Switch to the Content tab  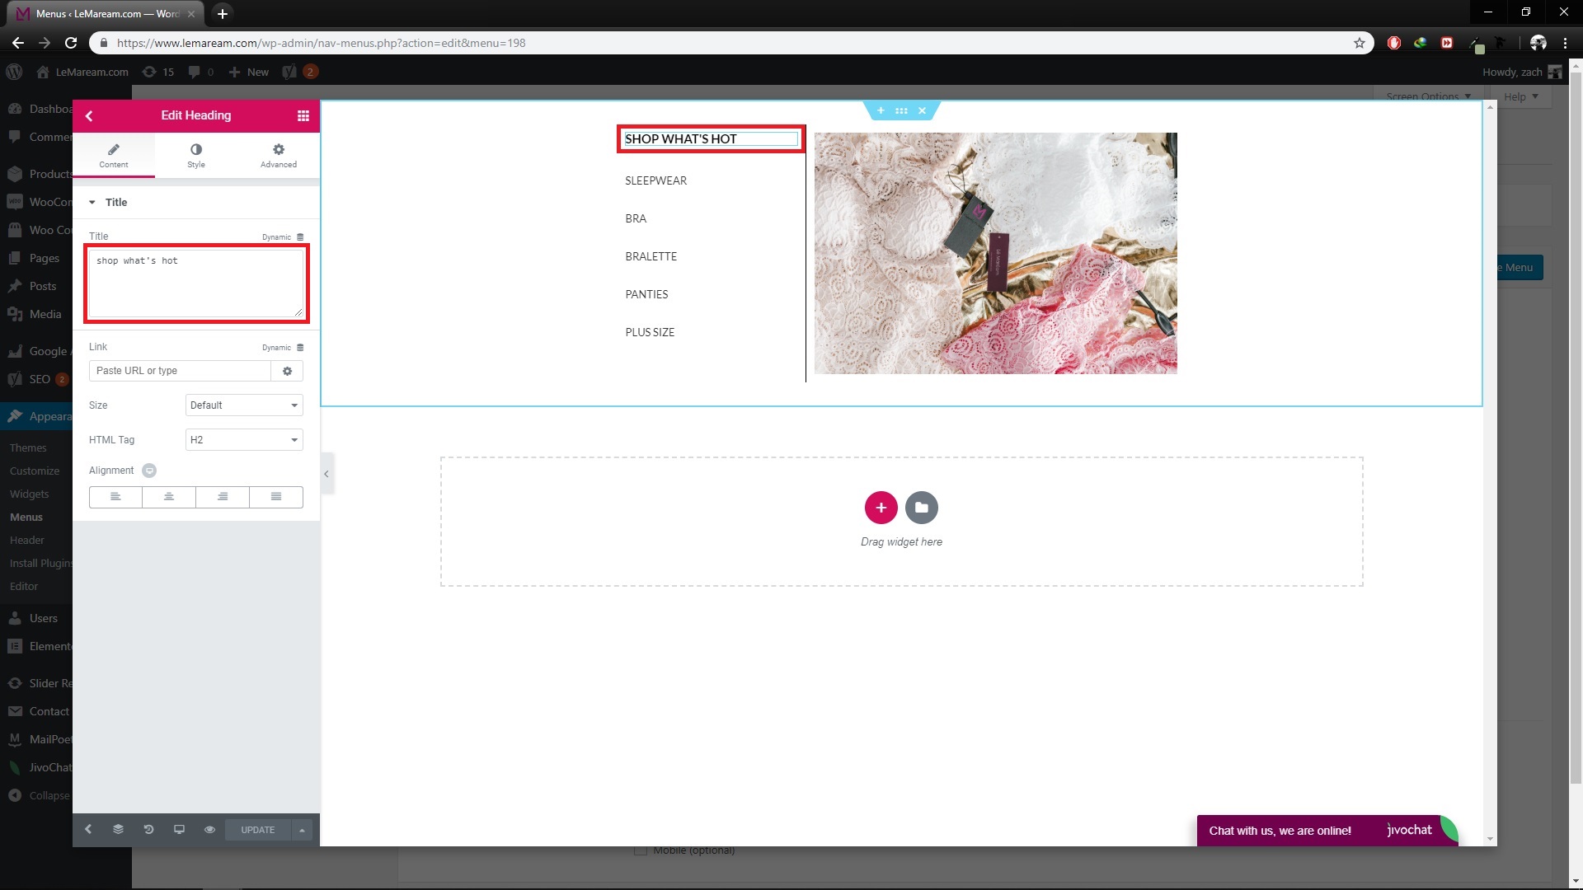coord(114,155)
